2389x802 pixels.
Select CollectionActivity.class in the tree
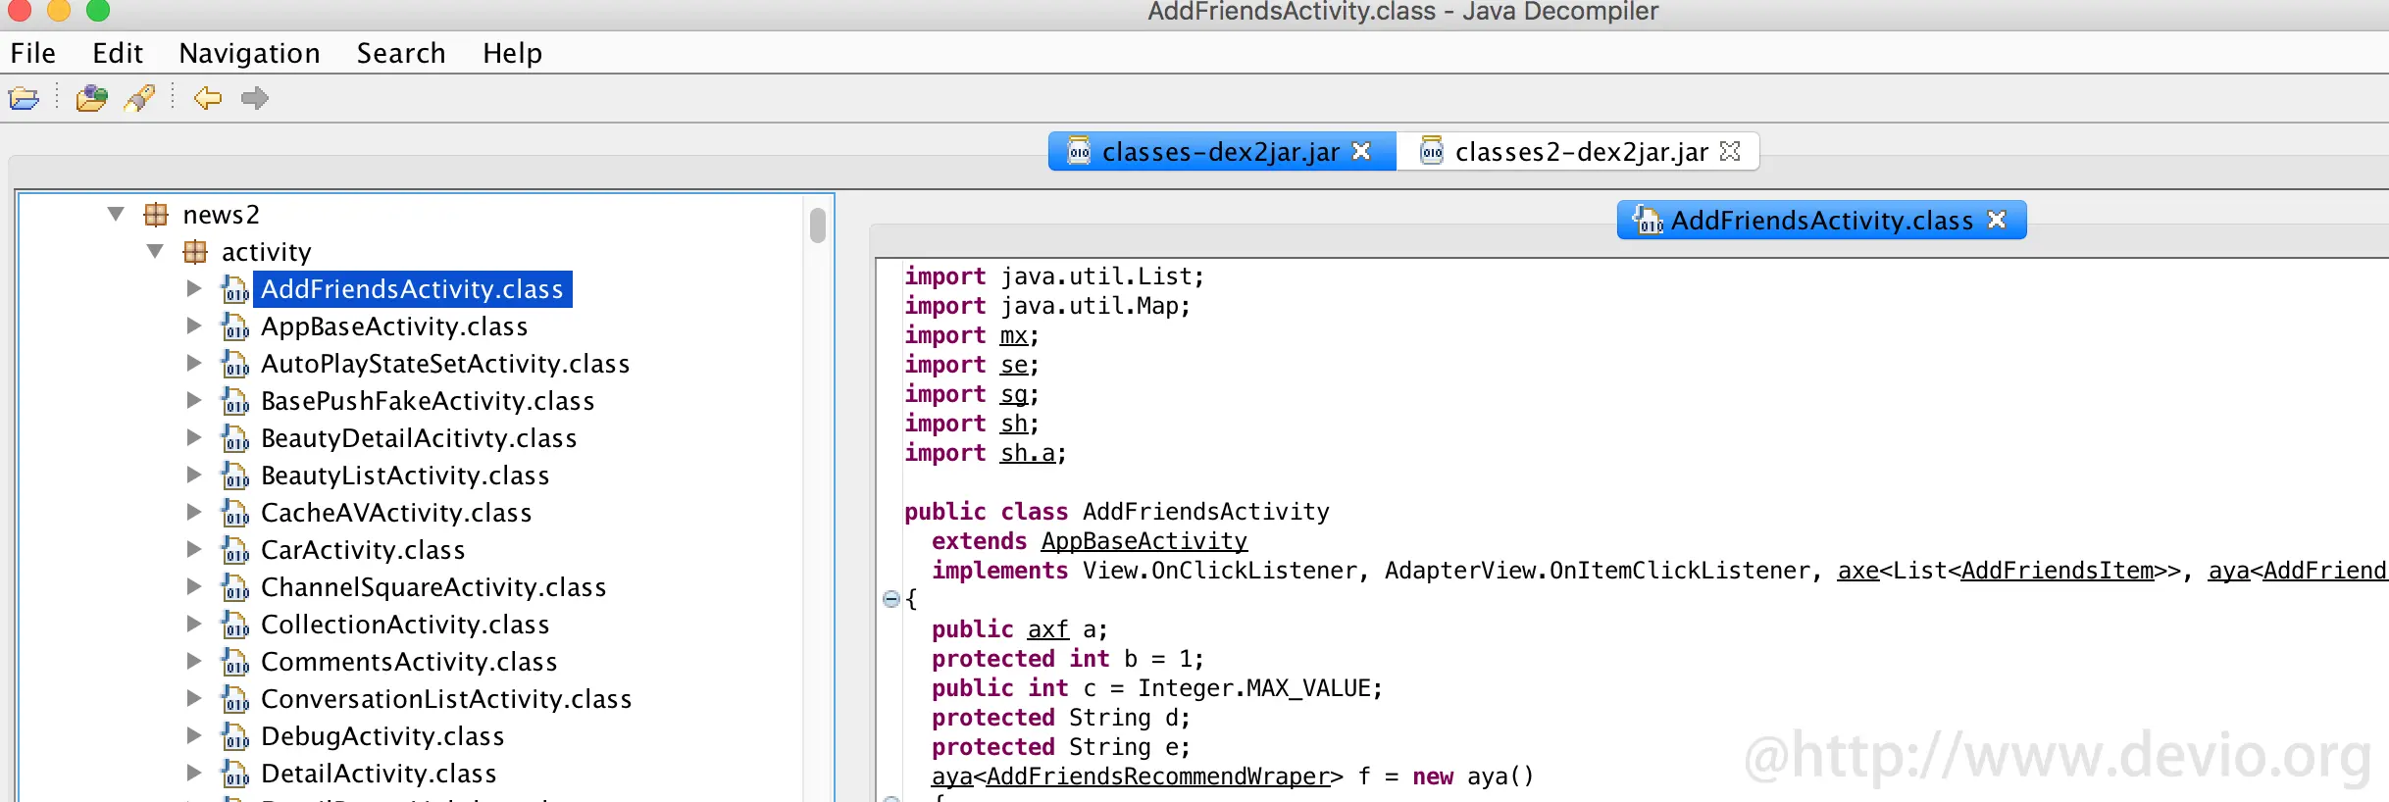click(x=405, y=625)
